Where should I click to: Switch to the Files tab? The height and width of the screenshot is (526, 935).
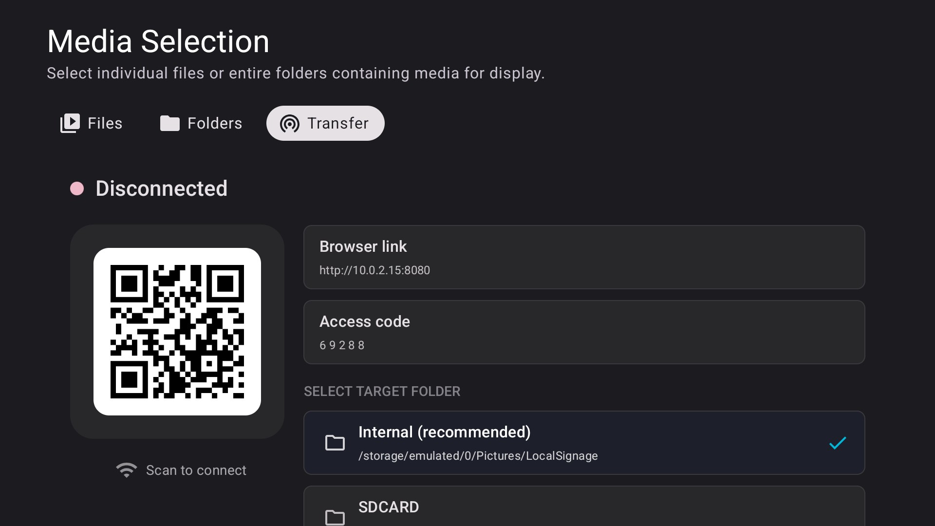pos(91,123)
